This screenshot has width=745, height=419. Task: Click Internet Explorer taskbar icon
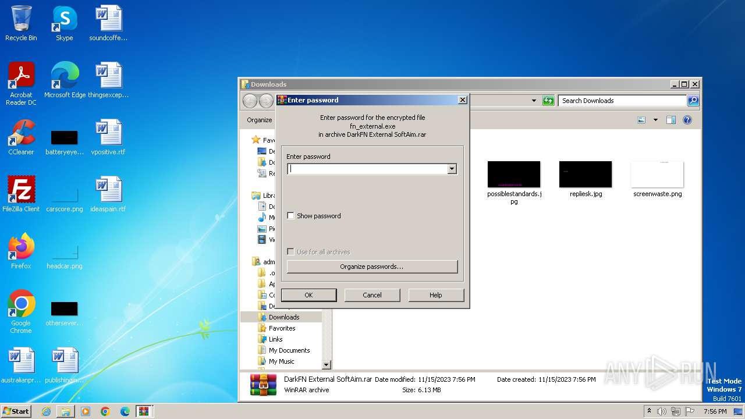(x=47, y=411)
